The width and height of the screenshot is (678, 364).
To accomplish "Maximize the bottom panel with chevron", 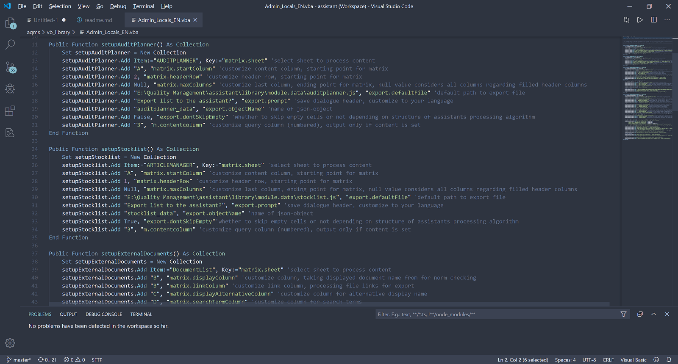I will point(653,314).
